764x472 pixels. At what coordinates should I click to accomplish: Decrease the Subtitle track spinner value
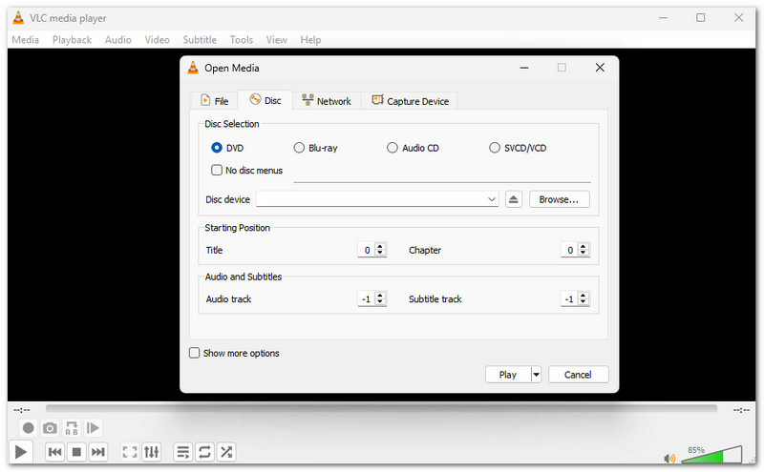(x=584, y=301)
